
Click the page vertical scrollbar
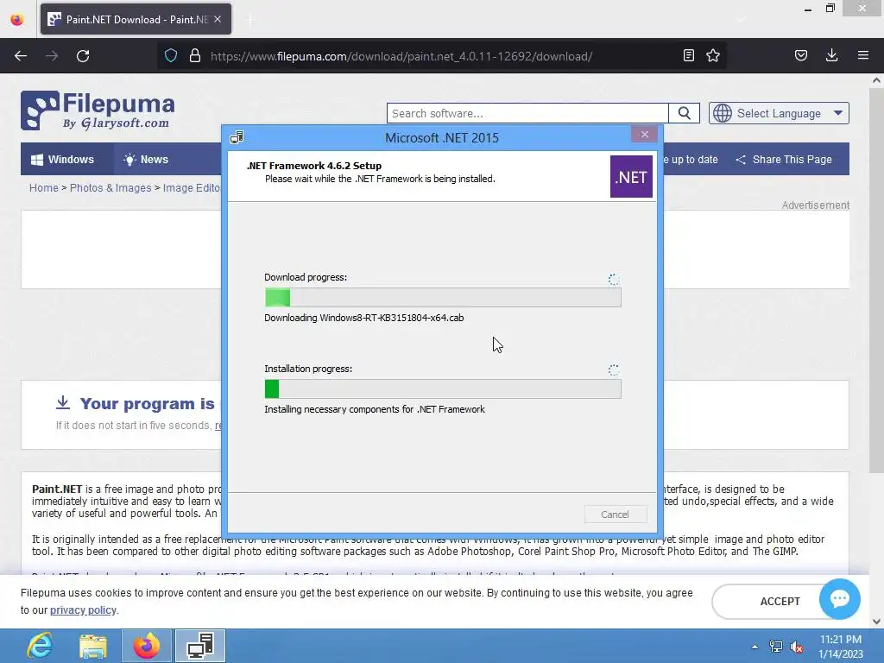876,281
